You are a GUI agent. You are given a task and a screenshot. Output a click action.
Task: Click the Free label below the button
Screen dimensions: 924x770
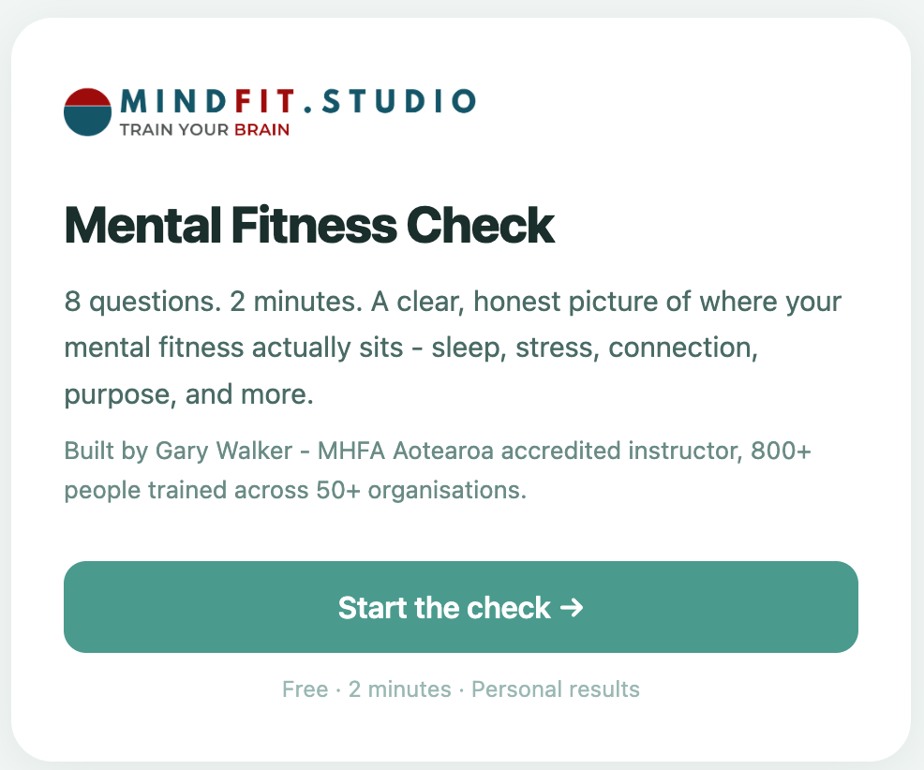[305, 689]
